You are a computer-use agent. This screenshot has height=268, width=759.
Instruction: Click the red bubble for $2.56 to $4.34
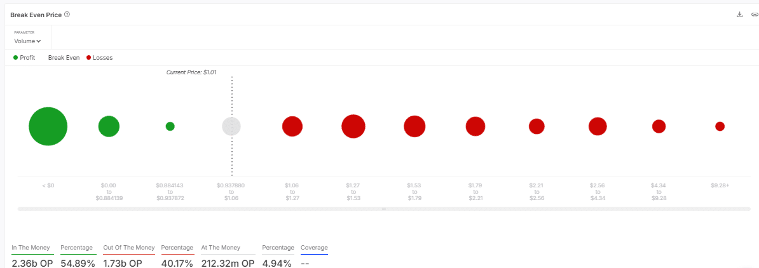(x=598, y=126)
